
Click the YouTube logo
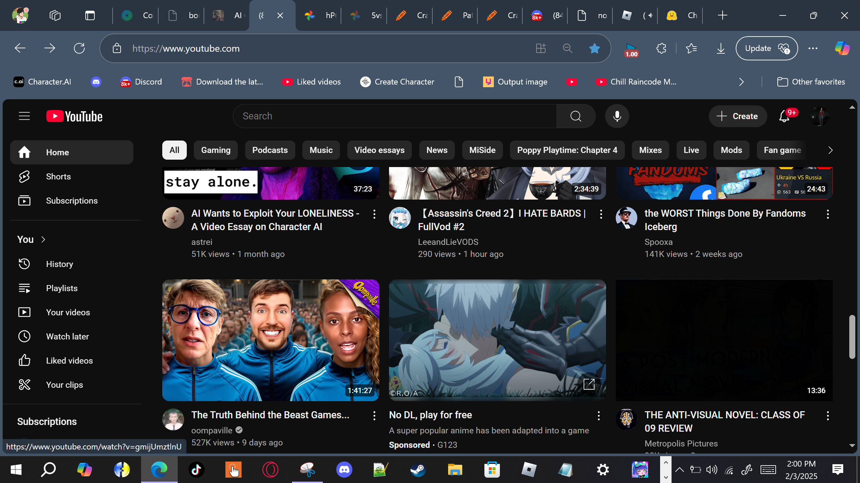(75, 116)
